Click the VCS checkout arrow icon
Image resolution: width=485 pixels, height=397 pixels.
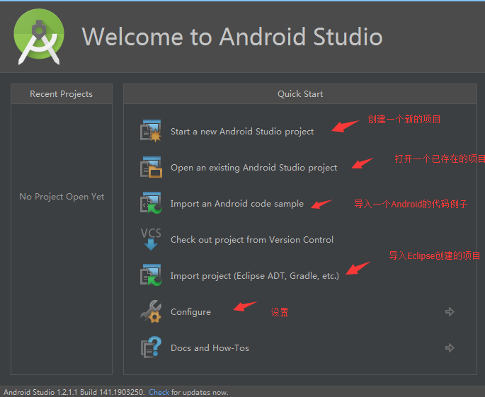[151, 239]
